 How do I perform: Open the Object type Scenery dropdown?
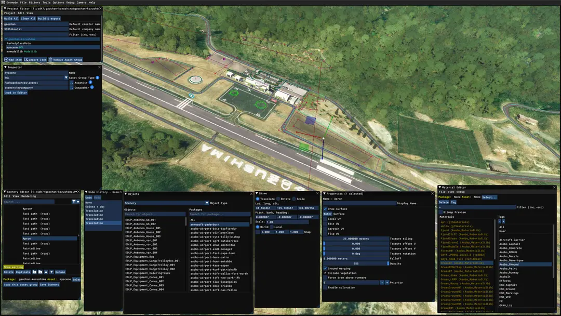coord(207,203)
